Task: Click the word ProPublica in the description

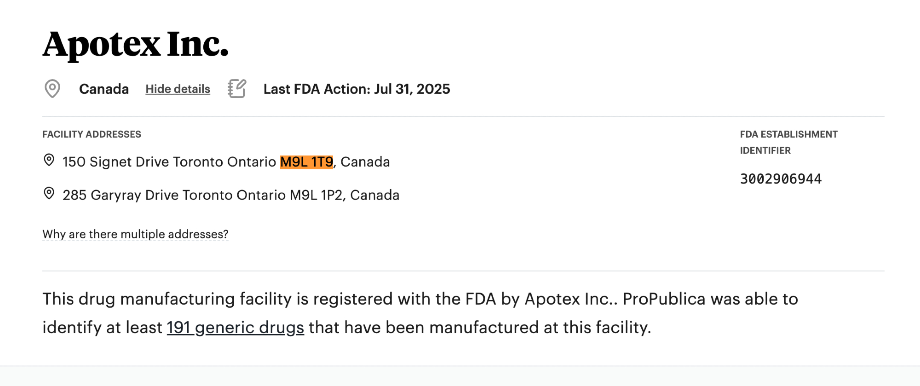Action: pyautogui.click(x=664, y=299)
